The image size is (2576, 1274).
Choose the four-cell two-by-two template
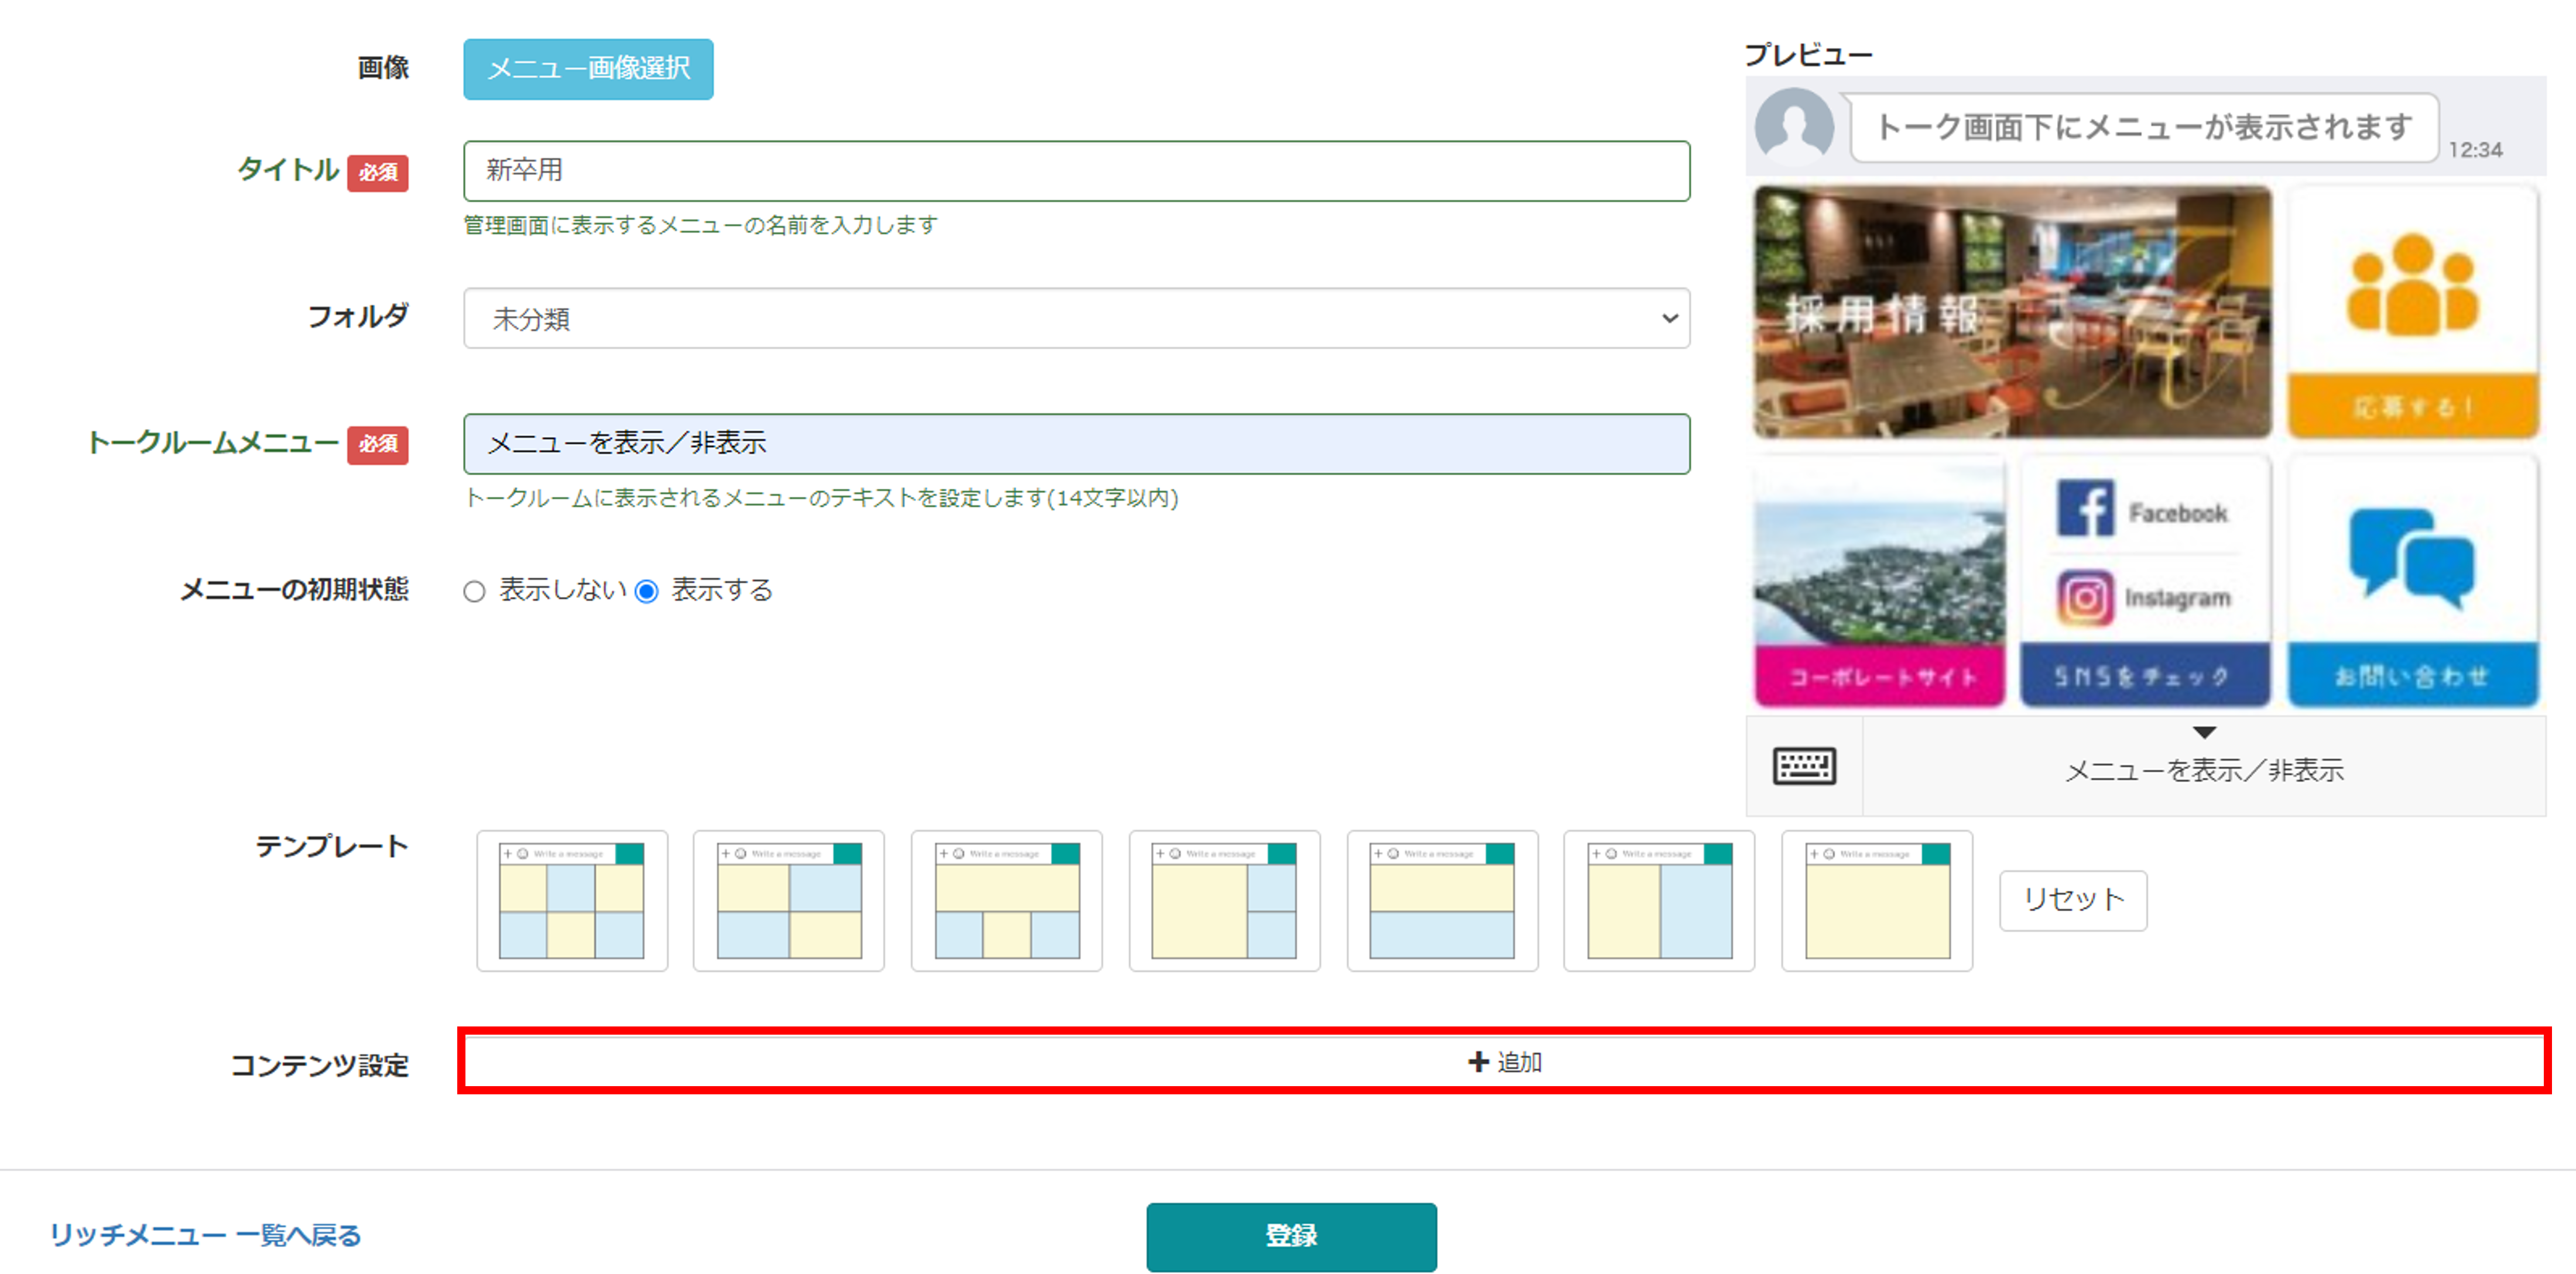(789, 900)
